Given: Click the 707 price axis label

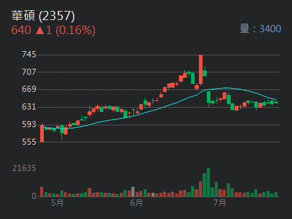Looking at the screenshot, I should [29, 72].
